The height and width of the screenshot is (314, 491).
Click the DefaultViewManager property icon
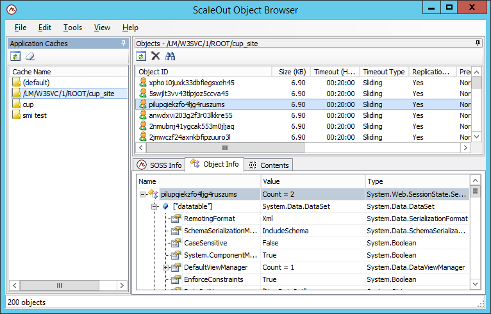tap(176, 267)
